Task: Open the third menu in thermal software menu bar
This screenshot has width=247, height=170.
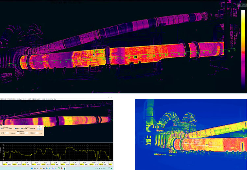Action: tap(19, 99)
